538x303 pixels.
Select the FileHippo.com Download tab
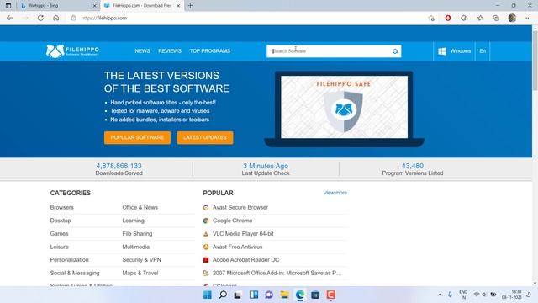141,6
